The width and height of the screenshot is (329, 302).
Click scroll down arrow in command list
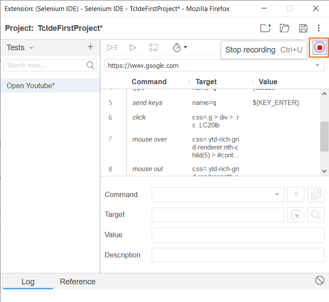pyautogui.click(x=324, y=171)
